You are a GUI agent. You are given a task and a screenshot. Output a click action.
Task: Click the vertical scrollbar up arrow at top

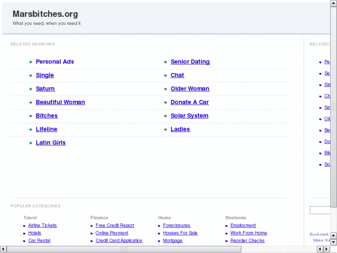(334, 3)
